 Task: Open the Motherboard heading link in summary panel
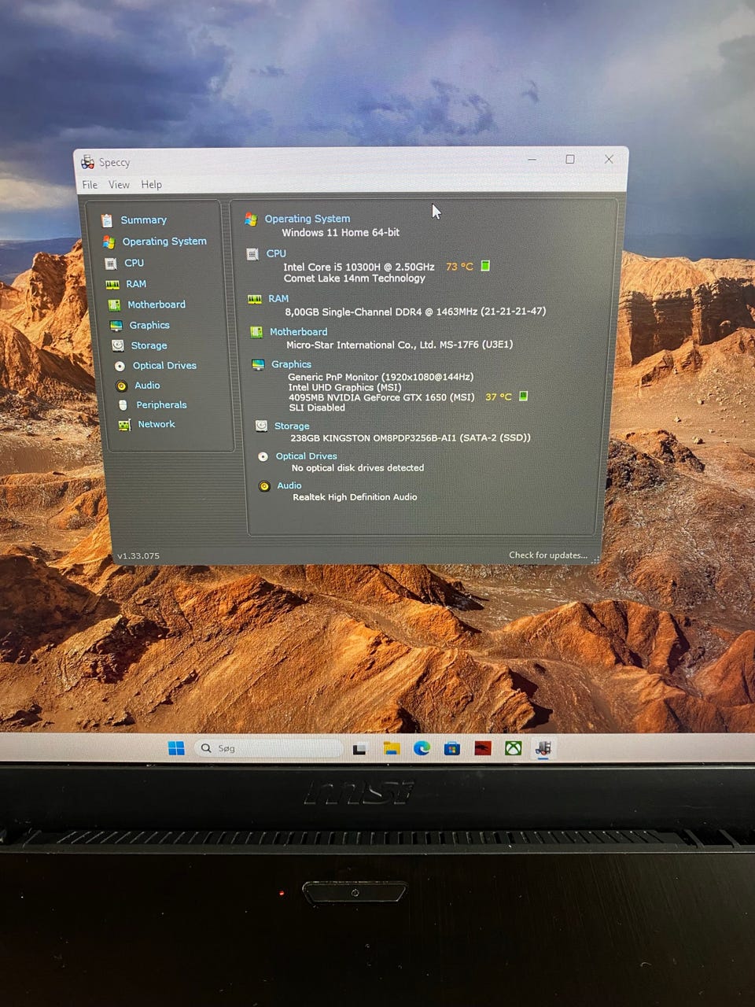click(298, 332)
